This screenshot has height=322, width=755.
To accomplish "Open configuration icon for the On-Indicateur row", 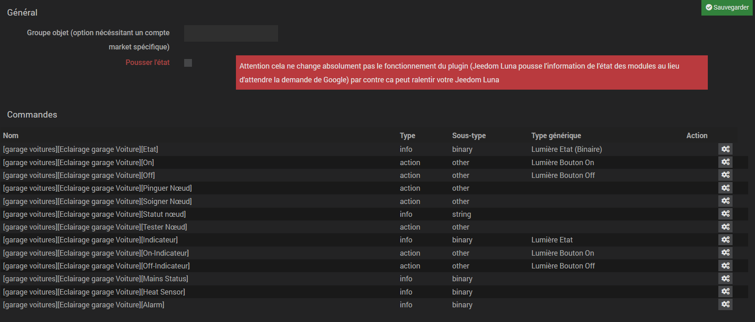I will click(725, 252).
